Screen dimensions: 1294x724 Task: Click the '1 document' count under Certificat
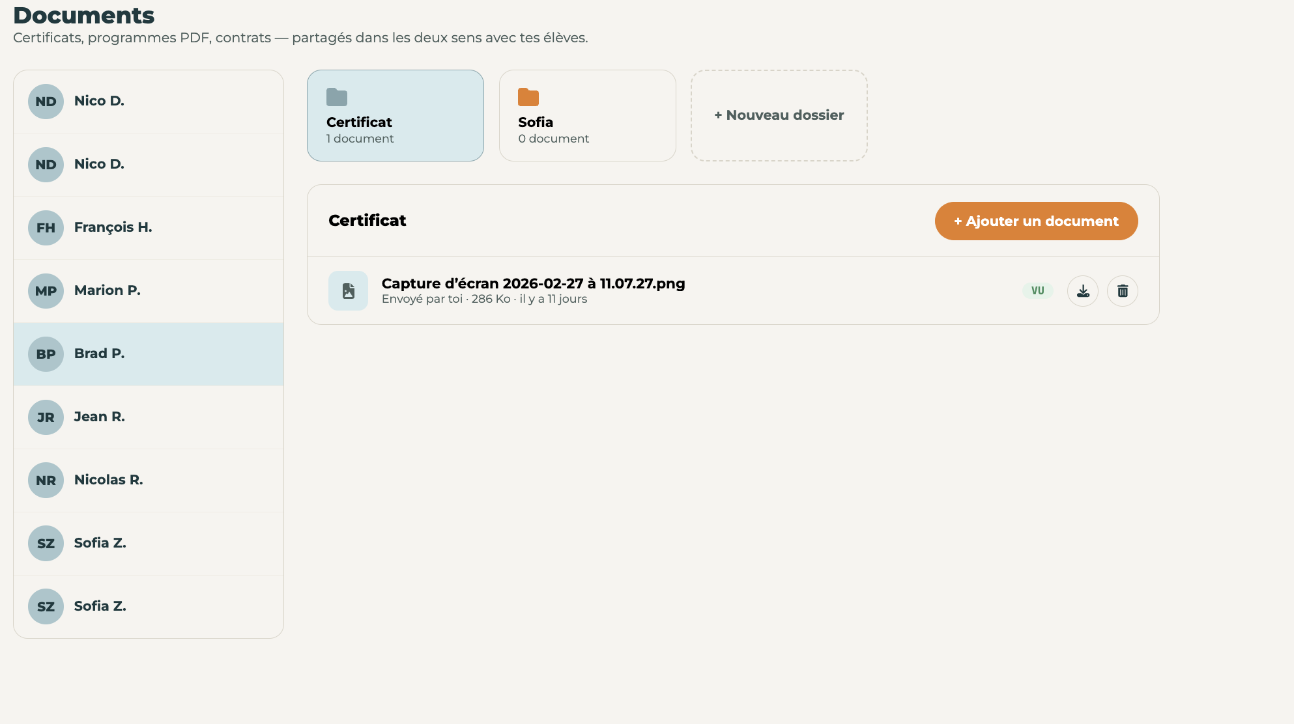pyautogui.click(x=360, y=139)
